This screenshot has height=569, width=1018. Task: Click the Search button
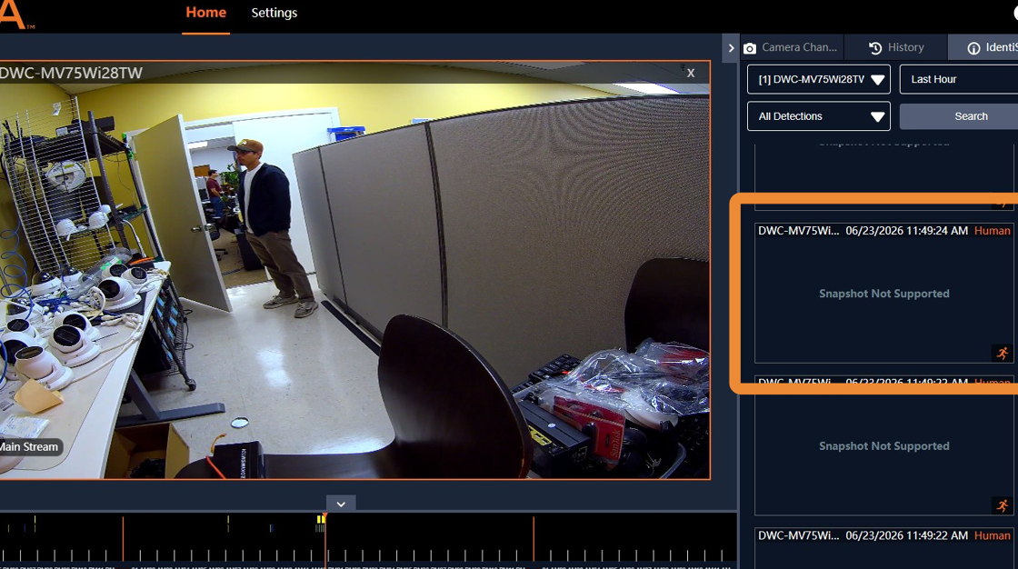click(x=959, y=116)
